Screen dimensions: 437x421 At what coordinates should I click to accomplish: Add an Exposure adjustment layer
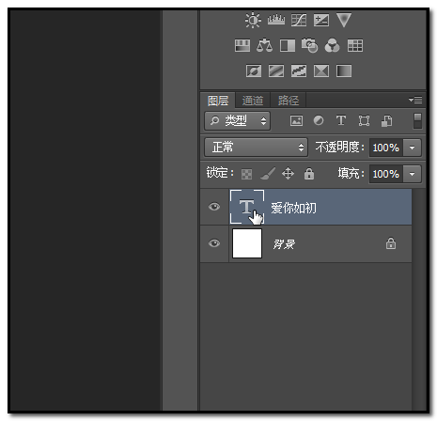[x=321, y=20]
